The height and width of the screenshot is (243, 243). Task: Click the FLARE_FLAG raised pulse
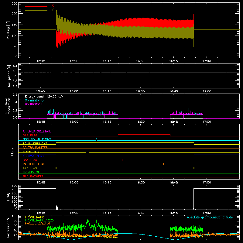click(87, 151)
